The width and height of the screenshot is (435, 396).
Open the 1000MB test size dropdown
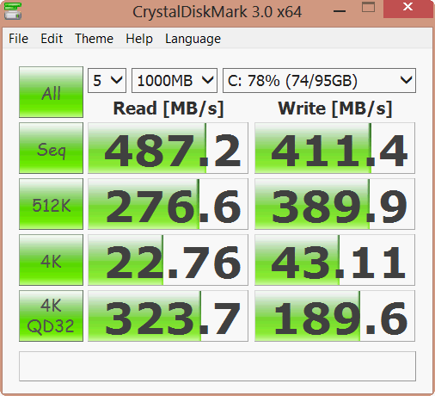tap(175, 81)
